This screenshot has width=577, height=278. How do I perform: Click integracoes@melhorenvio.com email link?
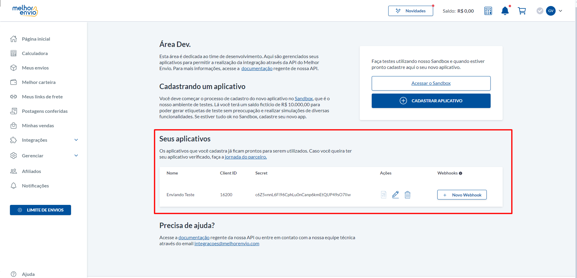coord(227,243)
